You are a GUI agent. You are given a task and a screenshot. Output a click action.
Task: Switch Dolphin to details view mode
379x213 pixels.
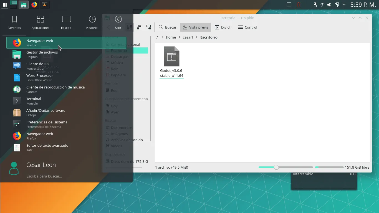pyautogui.click(x=148, y=27)
